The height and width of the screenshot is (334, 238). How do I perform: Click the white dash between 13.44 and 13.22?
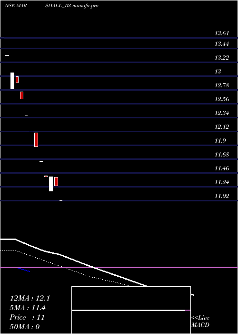pyautogui.click(x=7, y=56)
